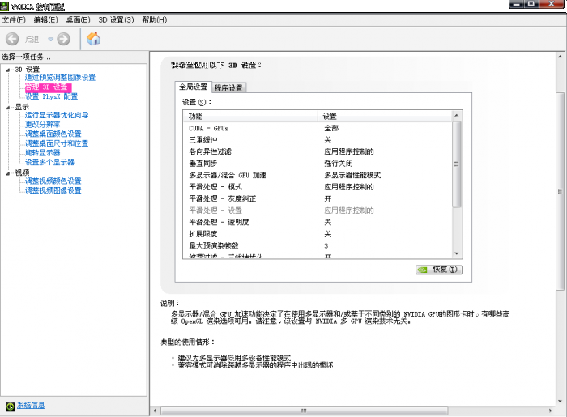The image size is (567, 417).
Task: Select the 垂直同步 setting row
Action: 318,164
